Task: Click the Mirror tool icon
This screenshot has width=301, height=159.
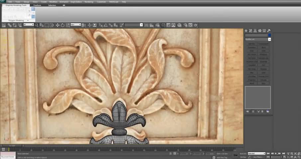Action: click(x=147, y=25)
